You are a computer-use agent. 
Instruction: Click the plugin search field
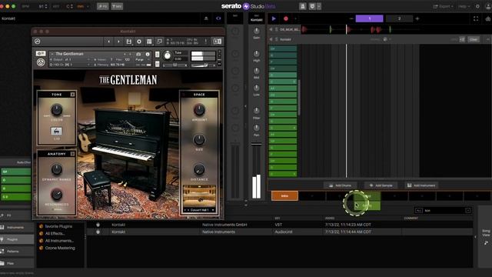[x=444, y=210]
